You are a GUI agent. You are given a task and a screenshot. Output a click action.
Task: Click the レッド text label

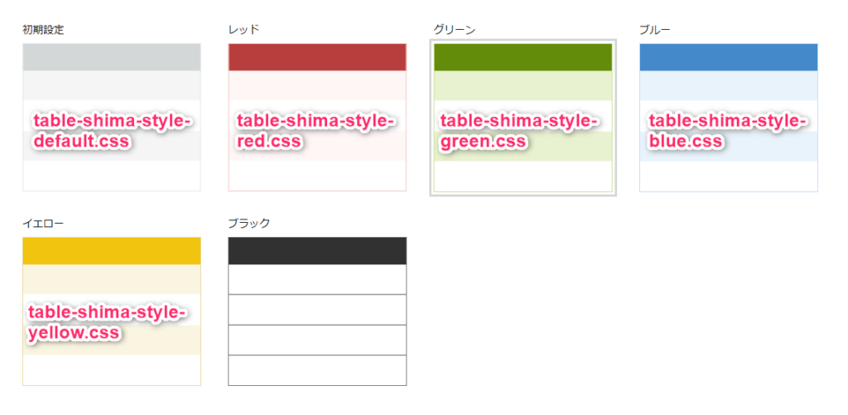(243, 30)
